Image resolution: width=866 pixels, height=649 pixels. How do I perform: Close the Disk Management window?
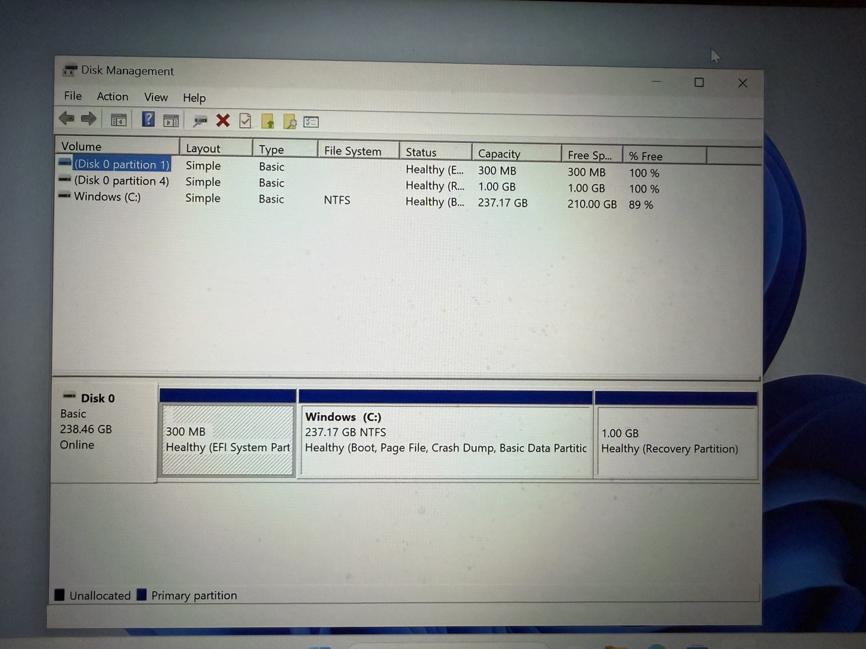[x=743, y=83]
